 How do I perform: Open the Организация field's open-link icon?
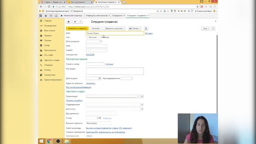(x=142, y=96)
